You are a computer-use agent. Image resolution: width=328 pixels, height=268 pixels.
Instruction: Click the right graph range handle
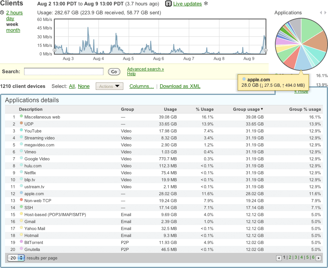pyautogui.click(x=266, y=50)
